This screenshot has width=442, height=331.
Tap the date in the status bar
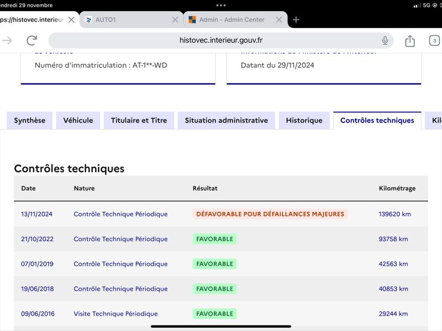(x=26, y=6)
